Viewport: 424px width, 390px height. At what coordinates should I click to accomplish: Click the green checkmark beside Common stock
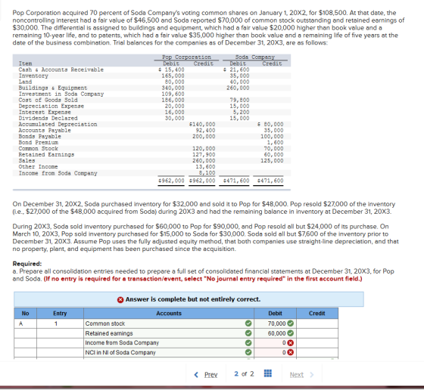(x=248, y=323)
